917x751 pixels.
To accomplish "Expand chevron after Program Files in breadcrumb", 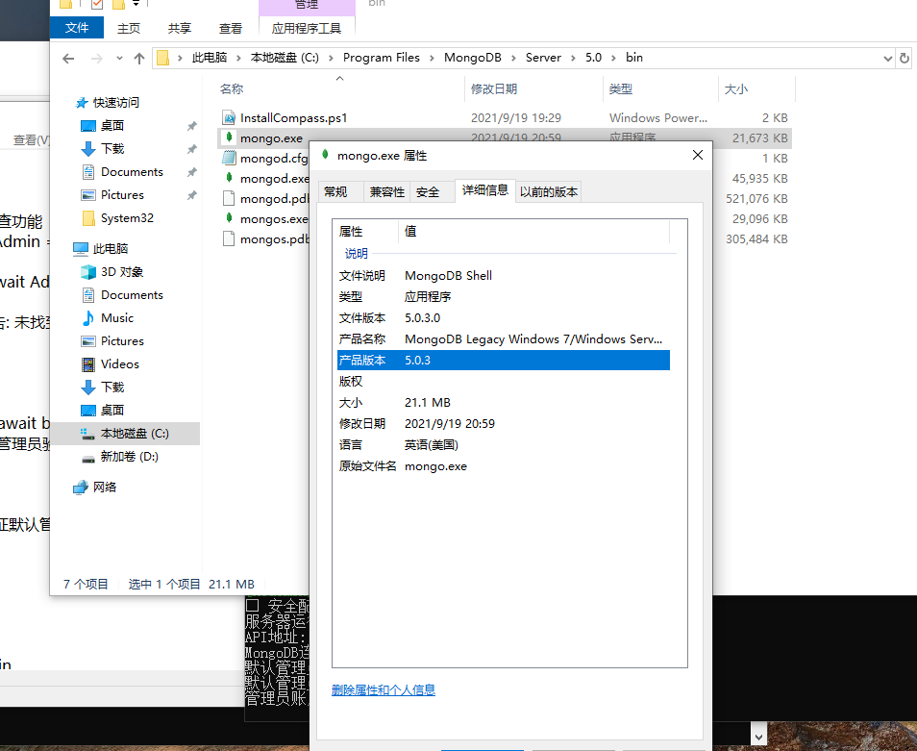I will pos(433,58).
